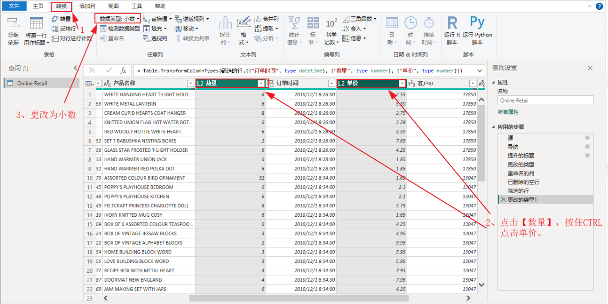Click the query Name field containing Online Retail
The width and height of the screenshot is (608, 304).
click(545, 100)
